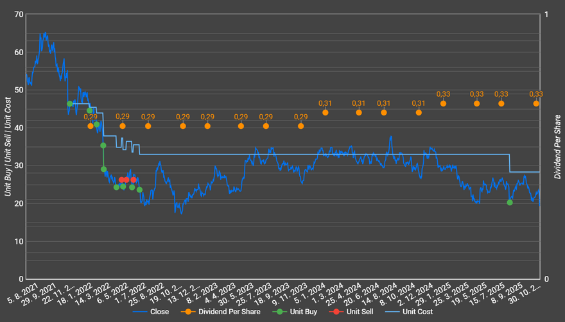
Task: Click the first 0,29 dividend marker
Action: tap(91, 126)
